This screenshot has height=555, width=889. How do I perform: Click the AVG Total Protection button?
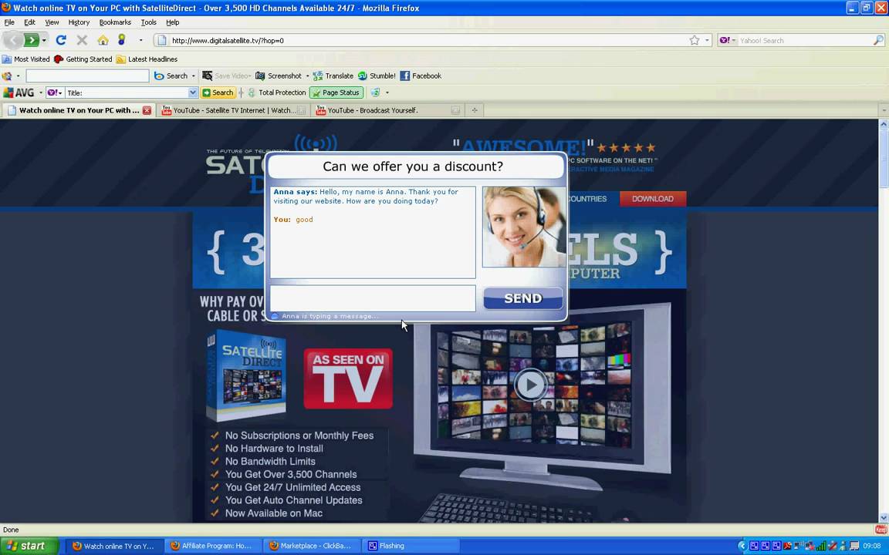click(x=276, y=92)
